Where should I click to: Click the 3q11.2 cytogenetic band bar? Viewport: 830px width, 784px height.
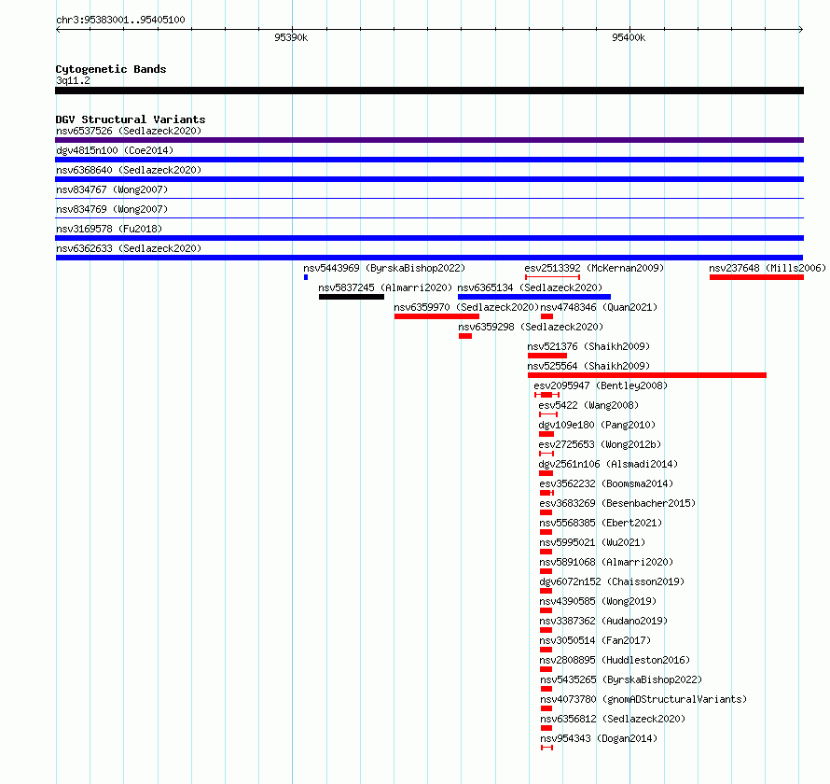point(429,91)
